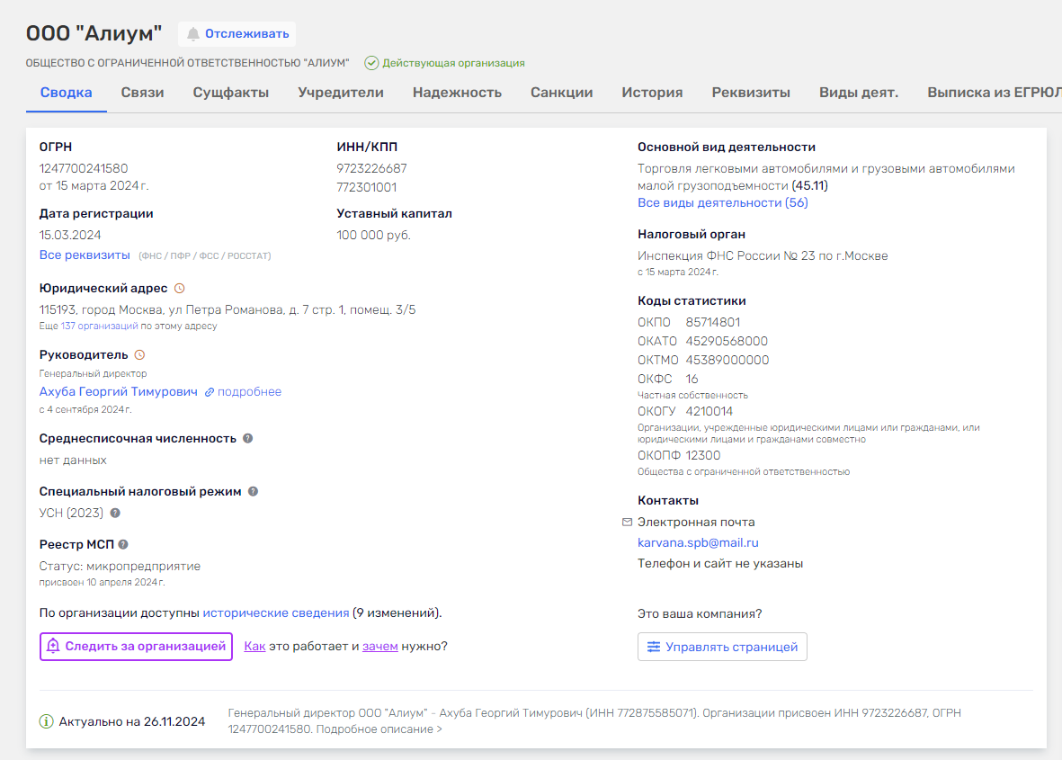Click registration date 15.03.2024

click(x=70, y=235)
